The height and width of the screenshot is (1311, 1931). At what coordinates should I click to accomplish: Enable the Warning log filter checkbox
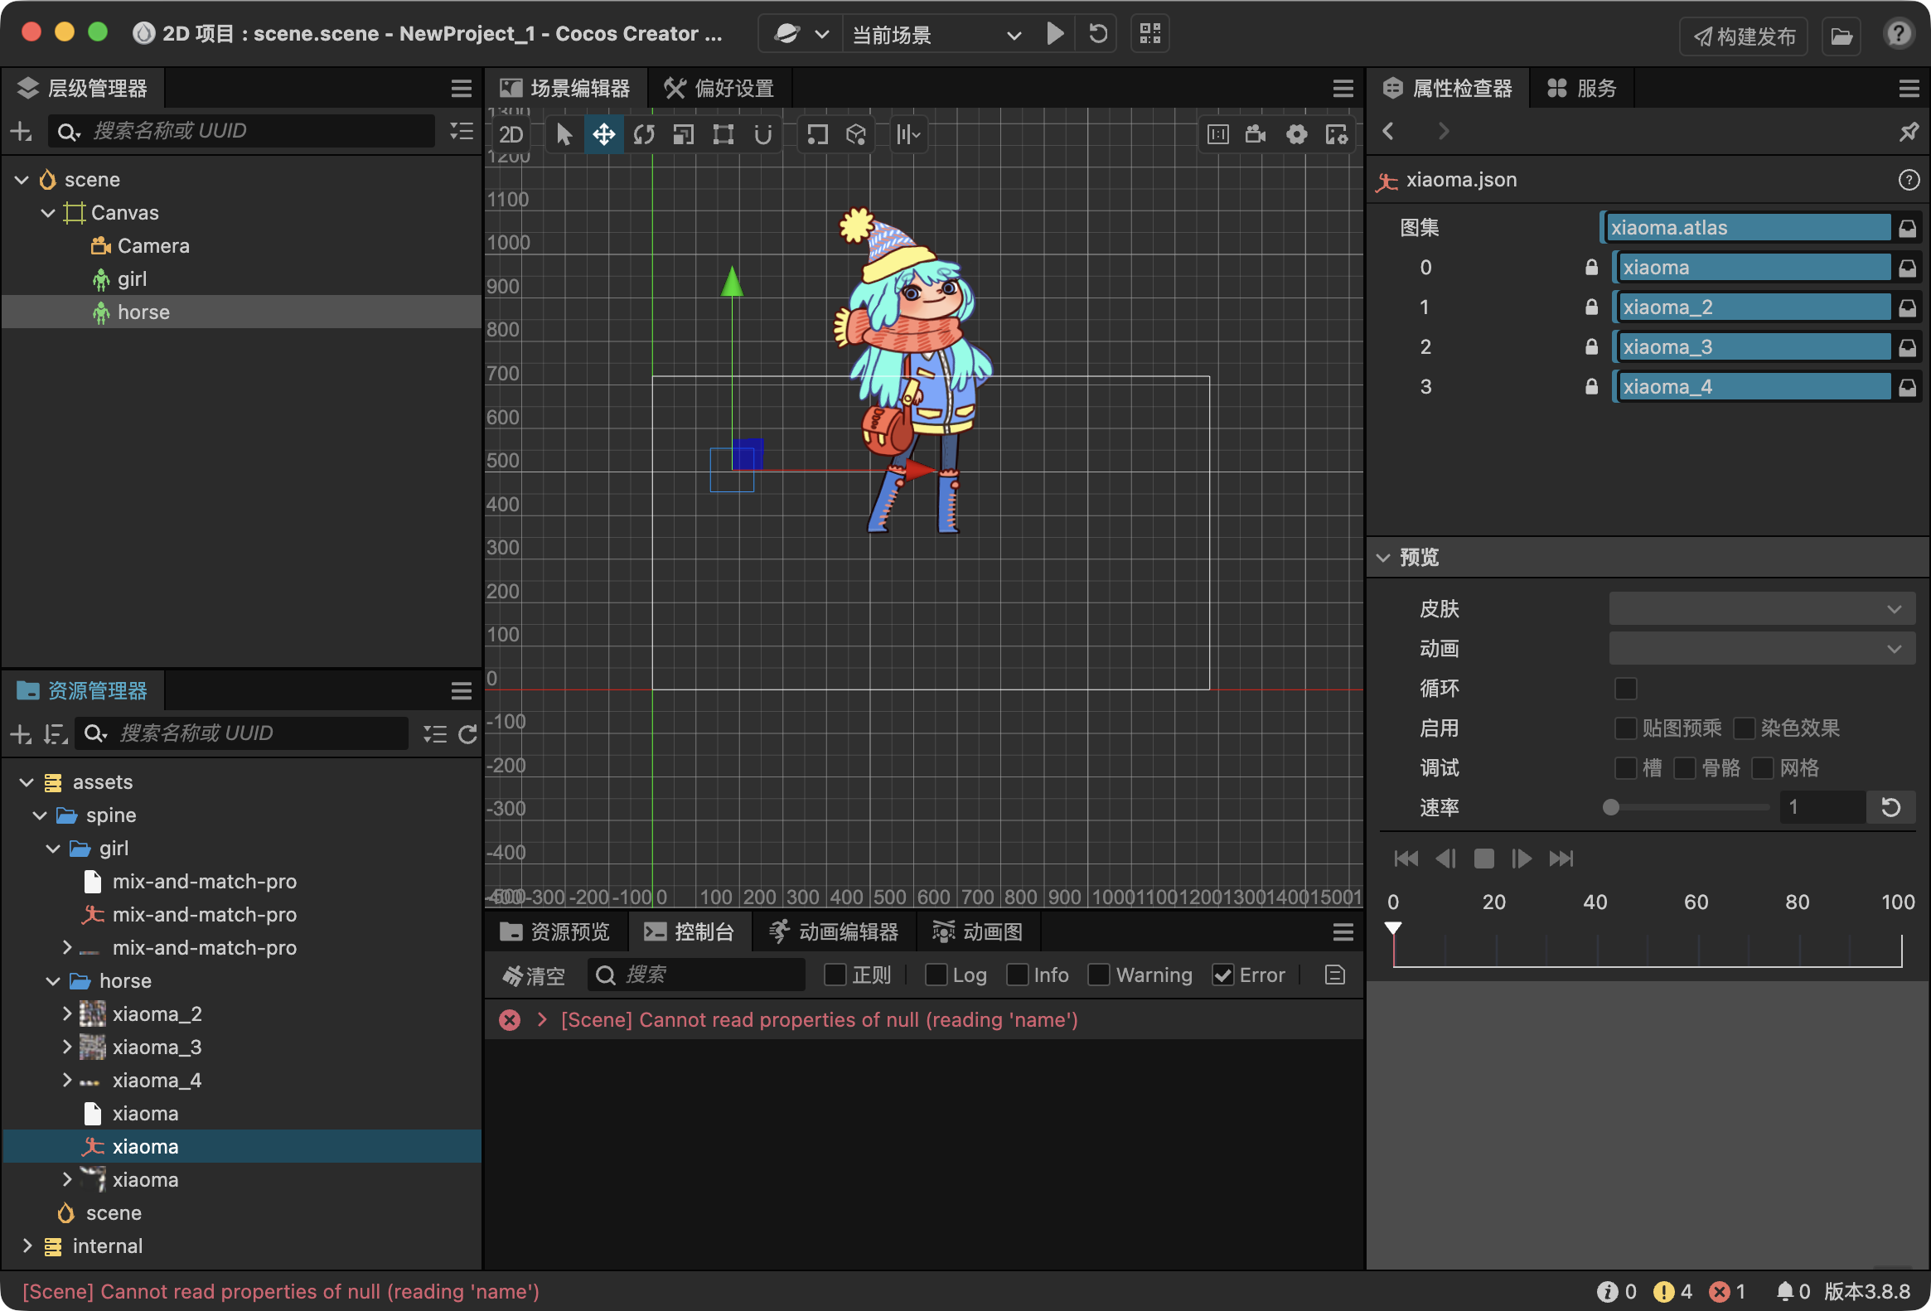pos(1098,975)
